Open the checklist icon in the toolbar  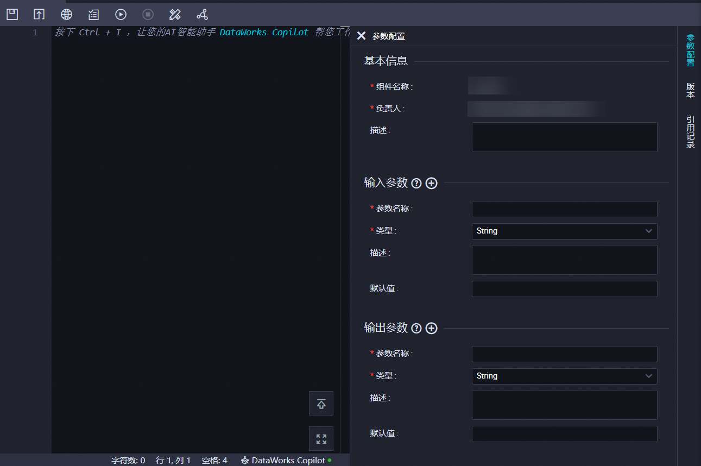point(93,15)
